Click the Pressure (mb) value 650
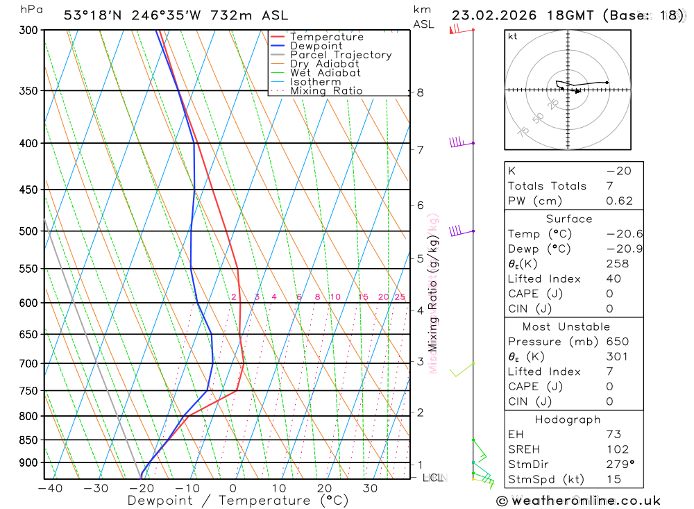The width and height of the screenshot is (694, 509). coord(618,342)
